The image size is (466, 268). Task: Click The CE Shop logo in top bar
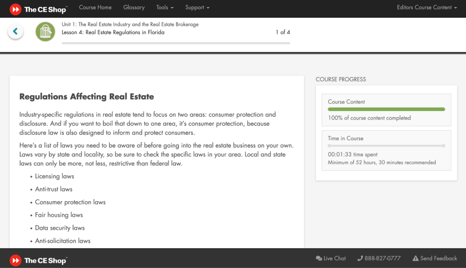coord(38,9)
